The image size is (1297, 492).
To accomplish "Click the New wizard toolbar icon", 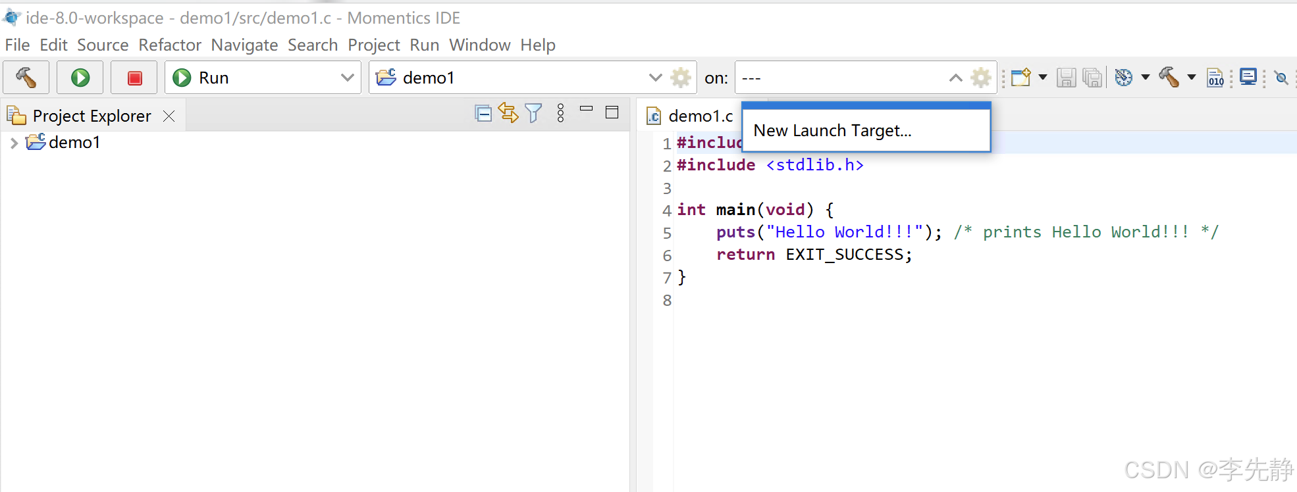I will pos(1021,78).
